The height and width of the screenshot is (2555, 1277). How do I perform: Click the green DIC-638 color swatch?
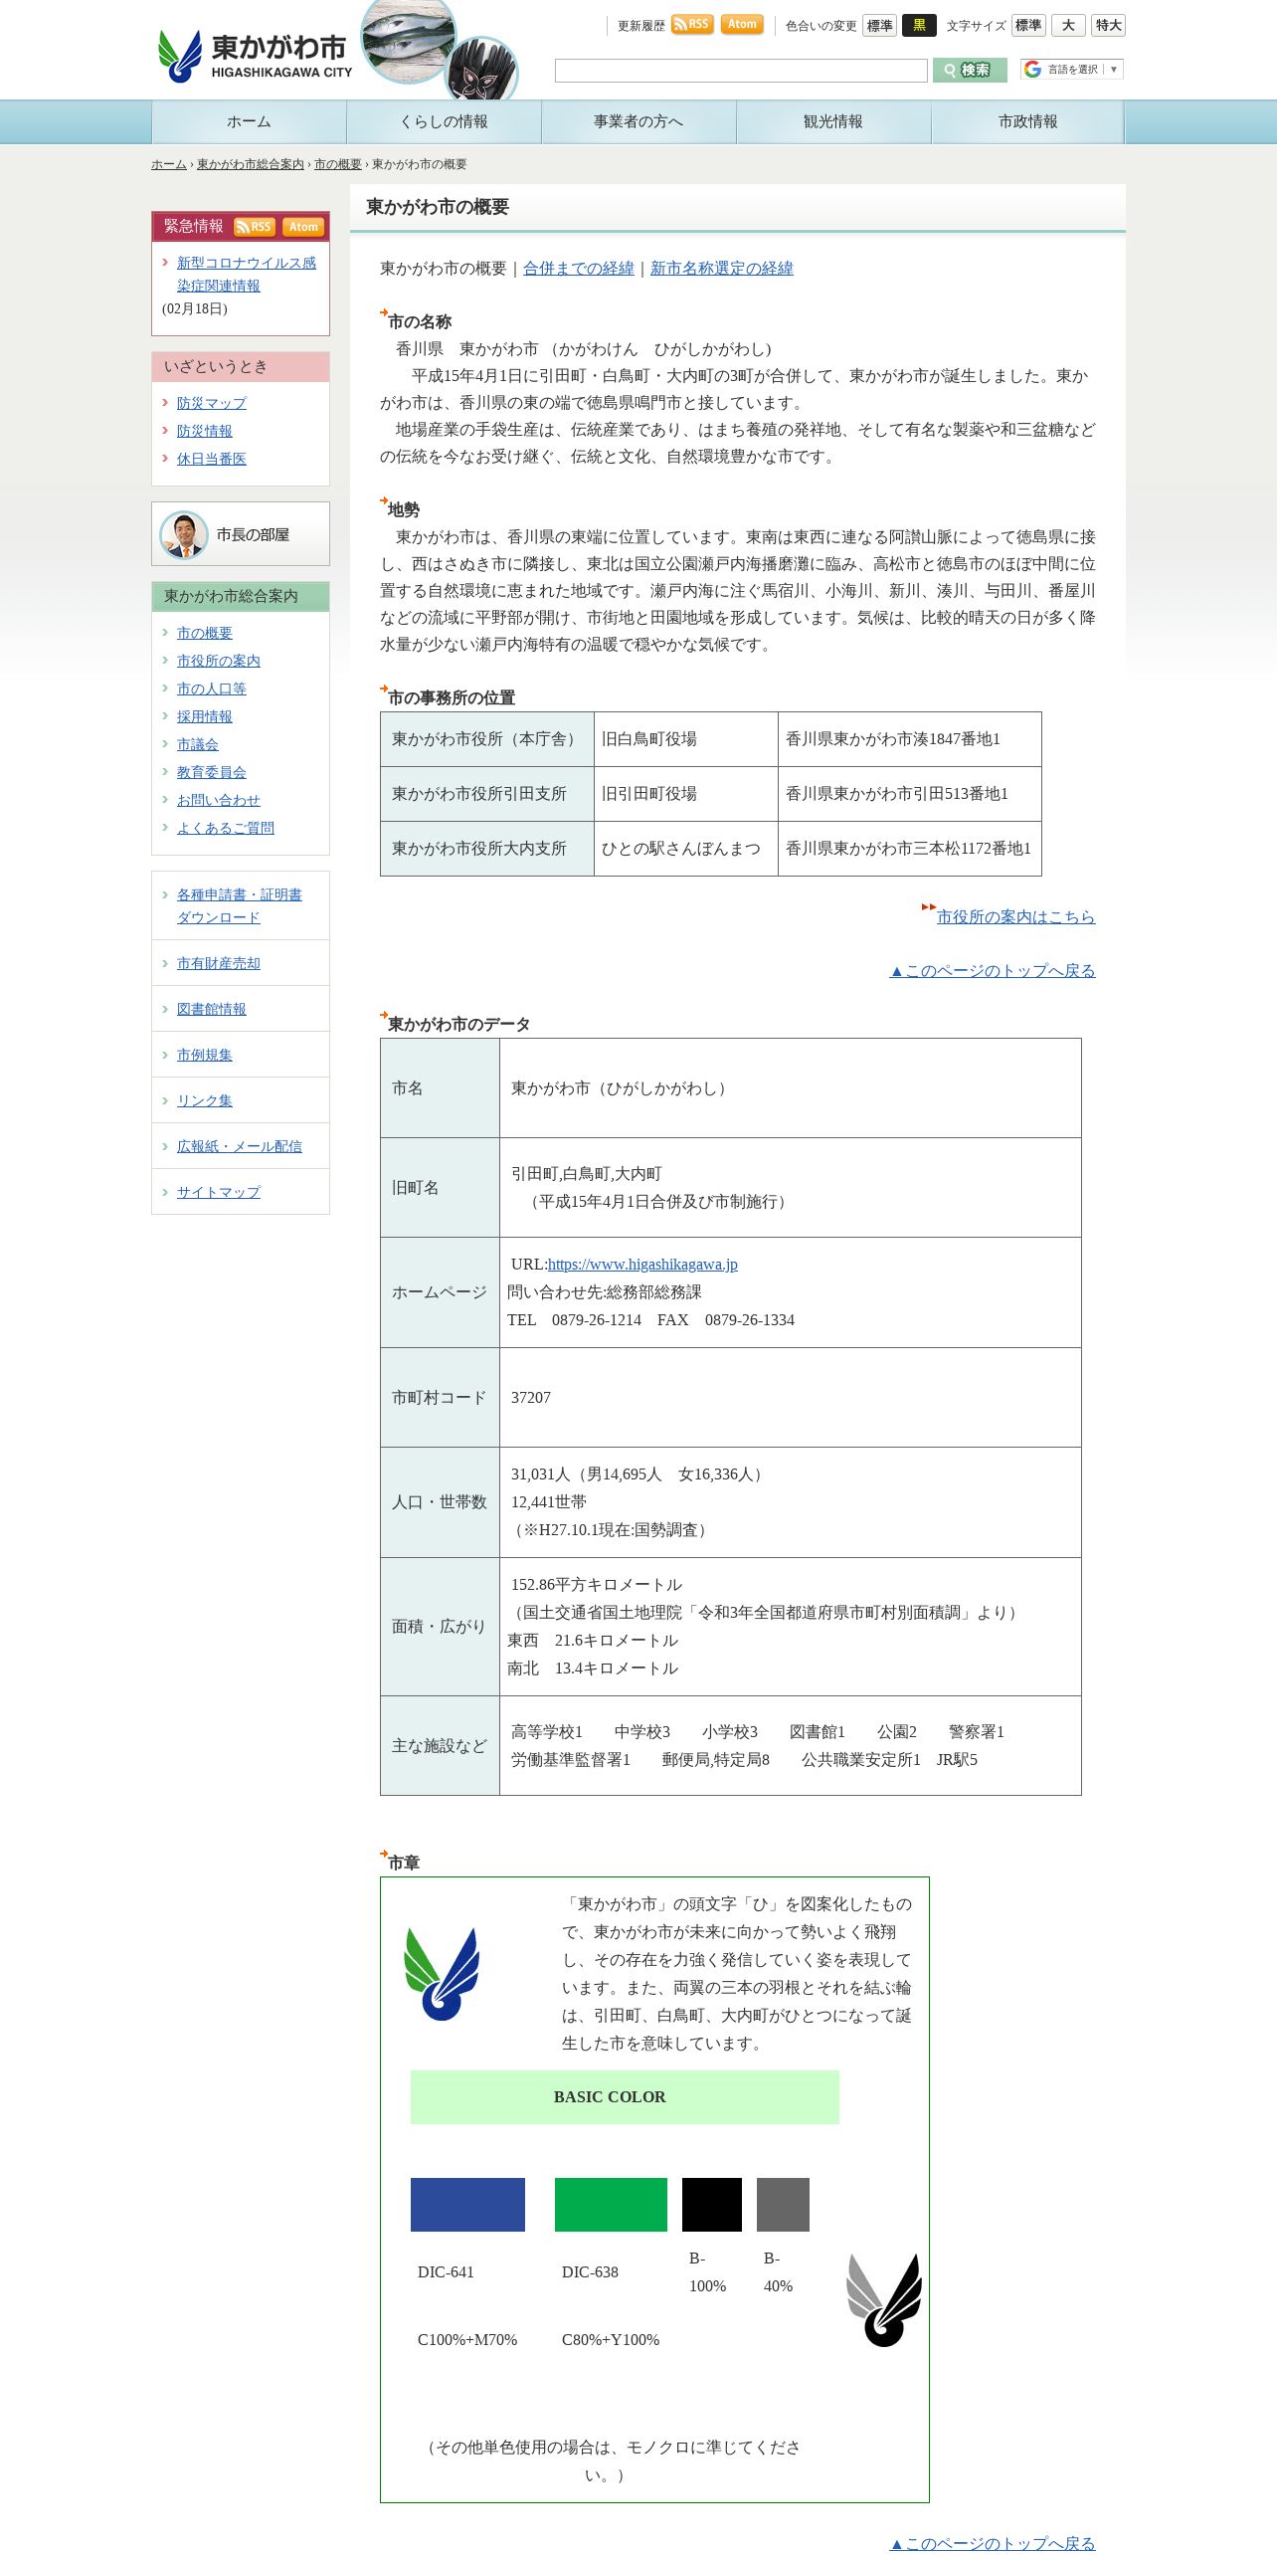(611, 2205)
